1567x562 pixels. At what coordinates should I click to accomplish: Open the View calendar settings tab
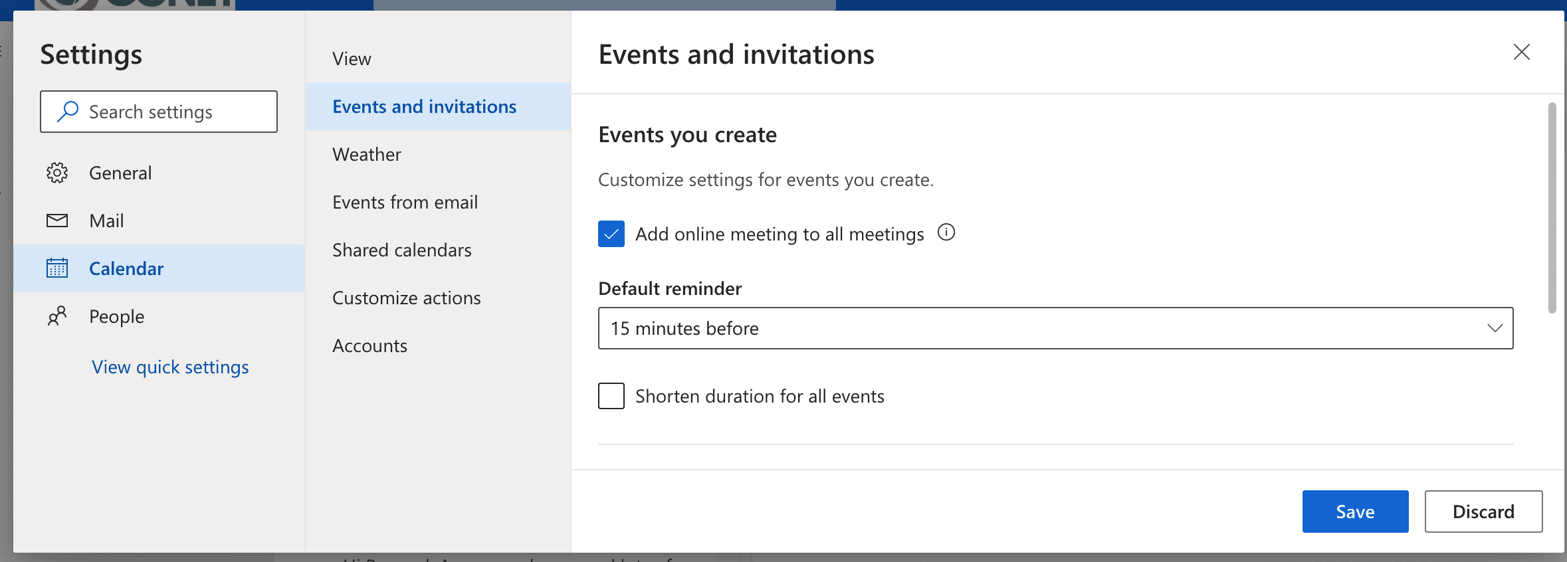coord(352,58)
